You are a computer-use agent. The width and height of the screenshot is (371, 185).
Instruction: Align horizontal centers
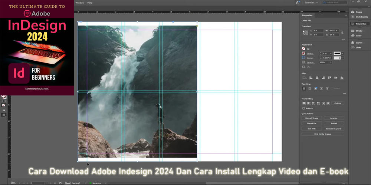click(317, 78)
